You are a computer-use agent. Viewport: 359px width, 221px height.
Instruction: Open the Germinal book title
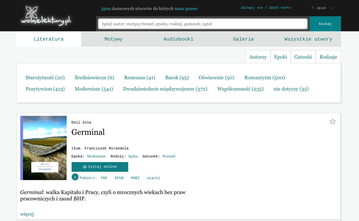click(88, 132)
